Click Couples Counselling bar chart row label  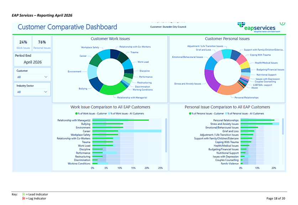click(x=227, y=160)
